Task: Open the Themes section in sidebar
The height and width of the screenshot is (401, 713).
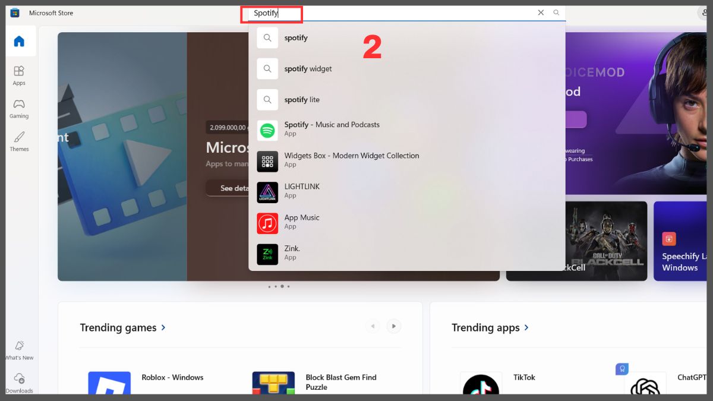Action: (x=19, y=141)
